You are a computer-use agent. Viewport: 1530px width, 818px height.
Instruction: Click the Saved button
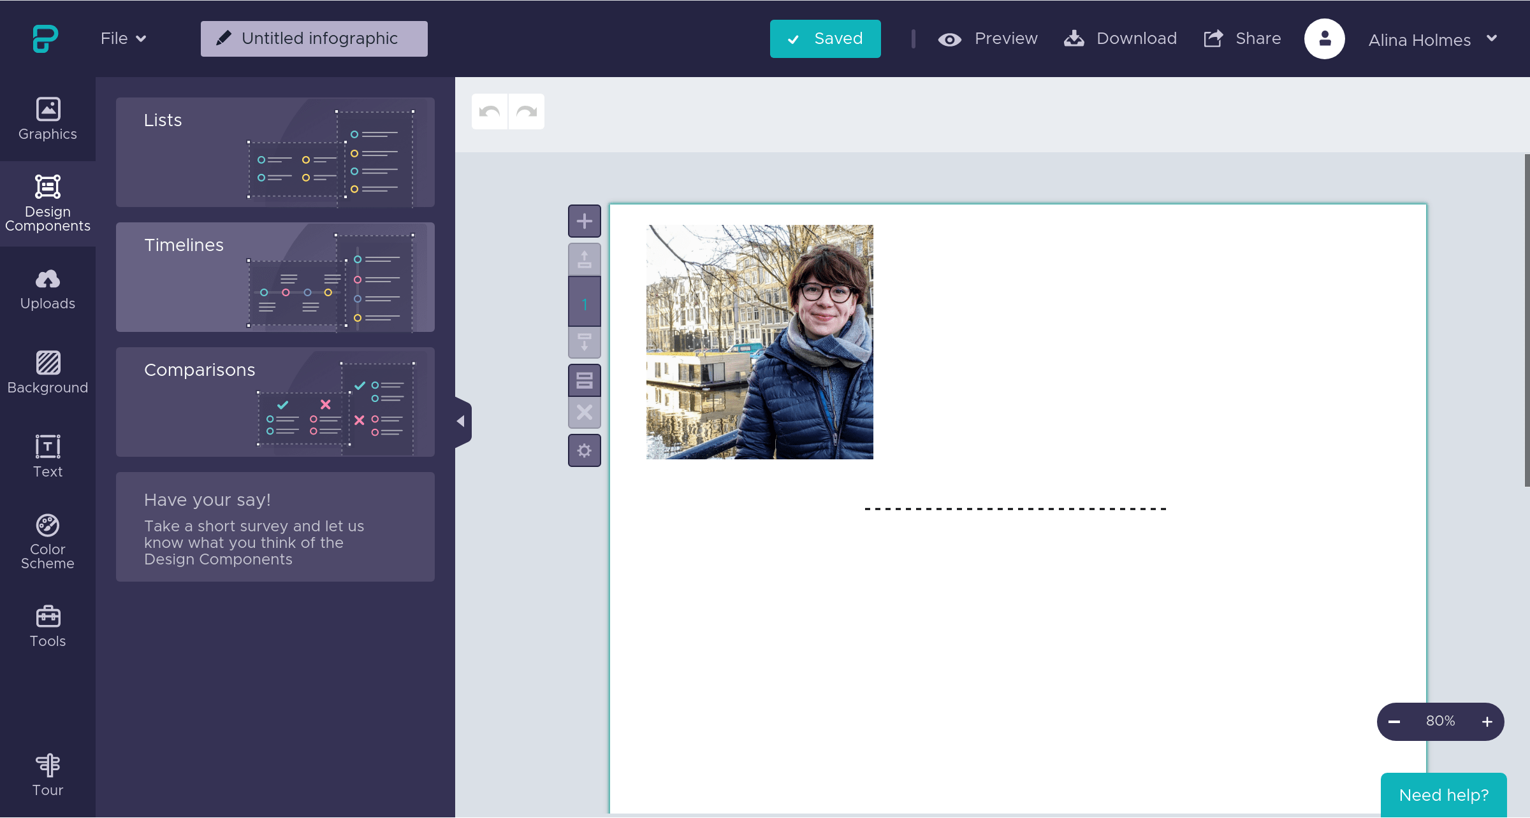(x=826, y=39)
